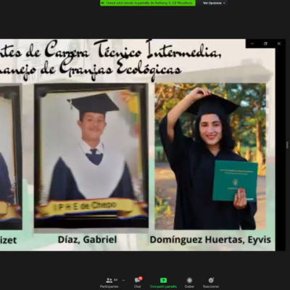Start recording with the Grabar icon

point(189,280)
